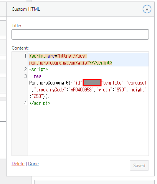Click the Saved button
The width and height of the screenshot is (157, 184).
(139, 165)
